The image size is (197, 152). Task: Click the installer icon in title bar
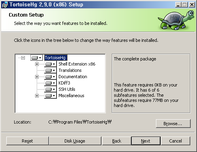(x=5, y=5)
